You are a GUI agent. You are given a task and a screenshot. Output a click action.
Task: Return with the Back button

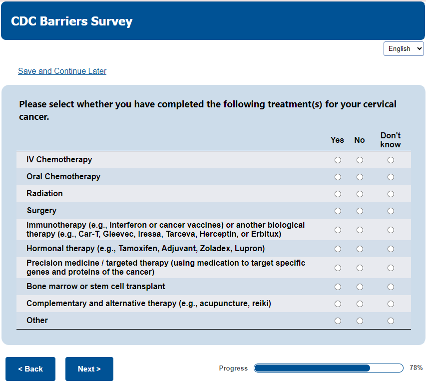click(x=30, y=369)
